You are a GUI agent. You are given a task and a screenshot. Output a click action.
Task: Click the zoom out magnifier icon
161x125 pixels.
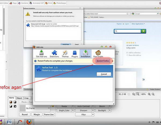(x=153, y=94)
